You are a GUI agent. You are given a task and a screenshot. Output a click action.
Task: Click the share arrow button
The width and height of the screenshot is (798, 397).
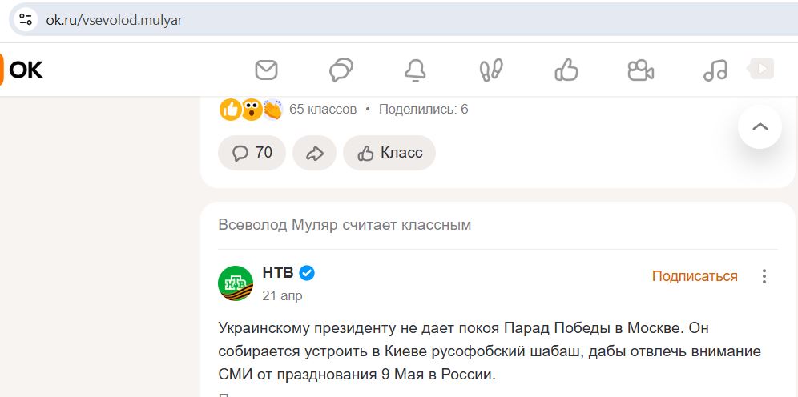coord(315,153)
